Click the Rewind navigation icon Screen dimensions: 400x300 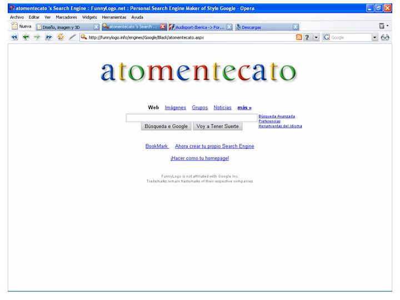pos(14,37)
